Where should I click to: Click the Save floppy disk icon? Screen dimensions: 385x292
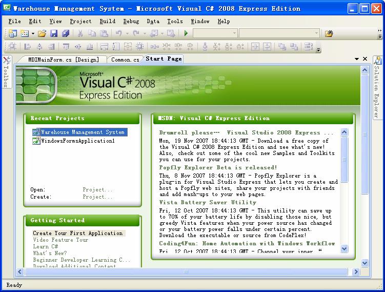[54, 33]
